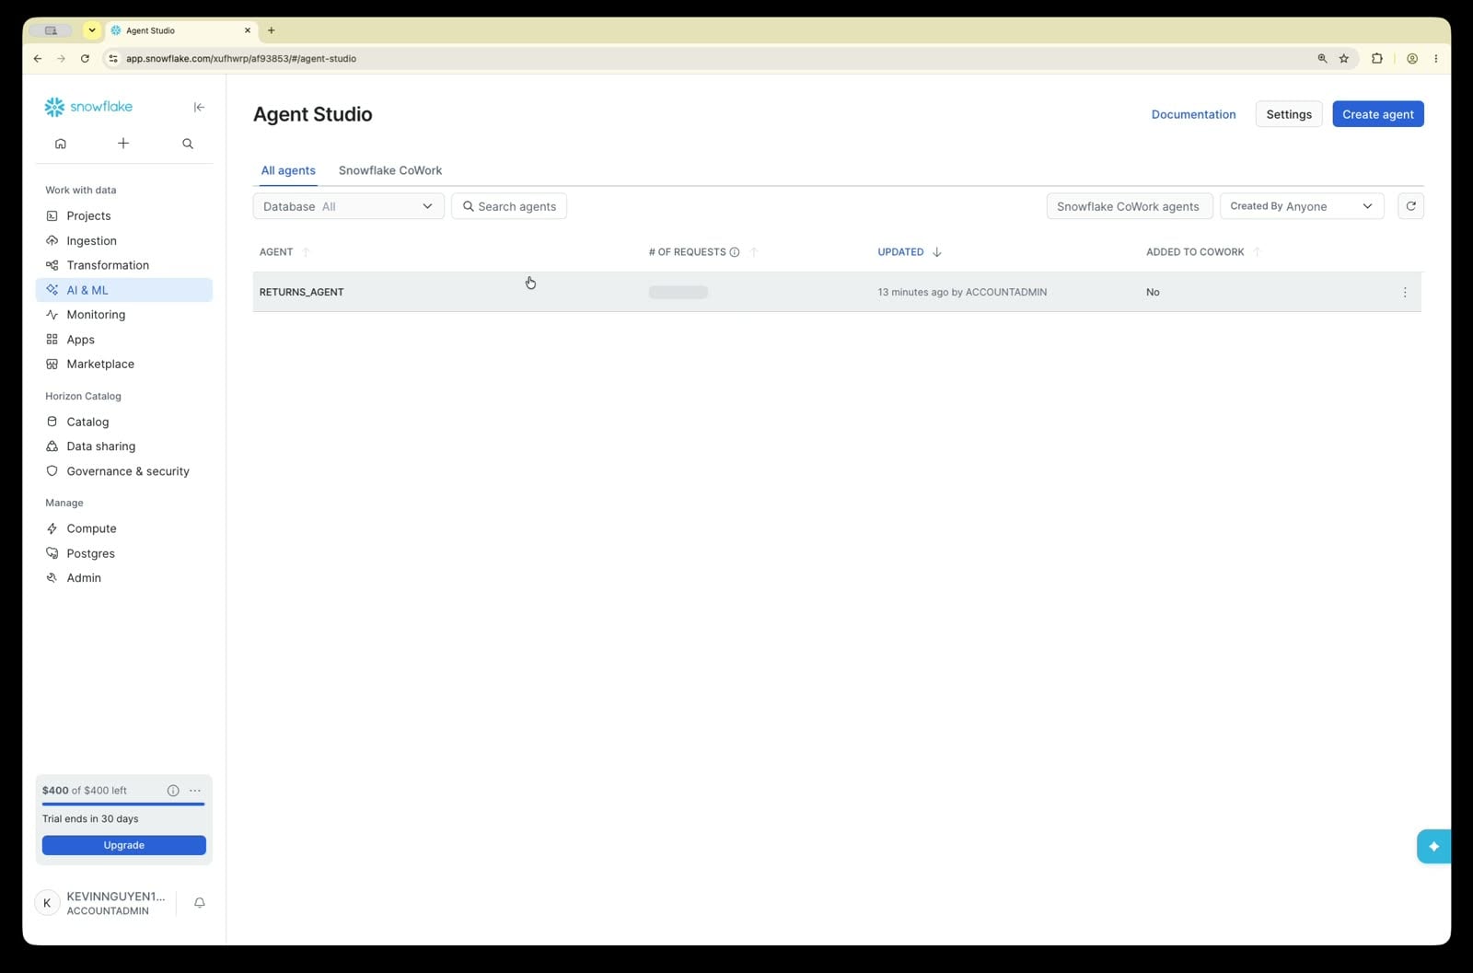Go to Compute in Manage section
This screenshot has width=1473, height=973.
point(124,528)
